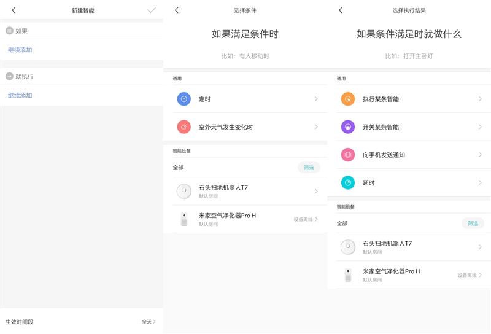The image size is (491, 334).
Task: Choose 开关某条智能 action
Action: pyautogui.click(x=409, y=127)
